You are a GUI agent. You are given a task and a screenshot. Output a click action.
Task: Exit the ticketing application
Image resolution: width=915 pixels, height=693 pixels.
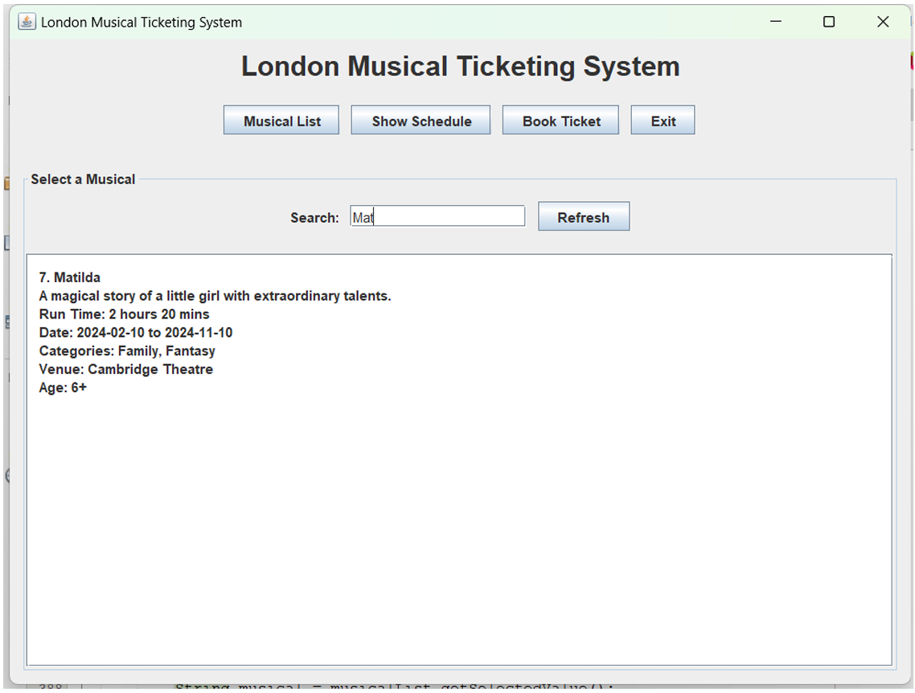coord(663,120)
